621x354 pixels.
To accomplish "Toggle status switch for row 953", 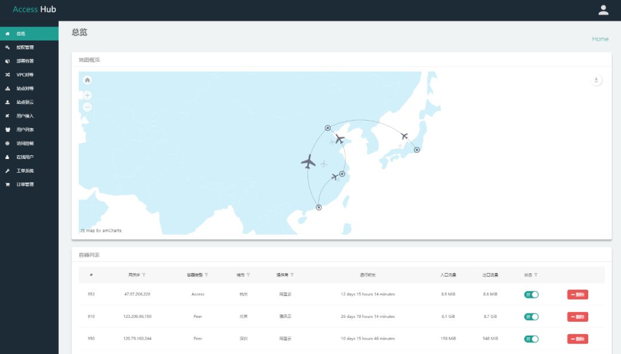I will (x=531, y=294).
